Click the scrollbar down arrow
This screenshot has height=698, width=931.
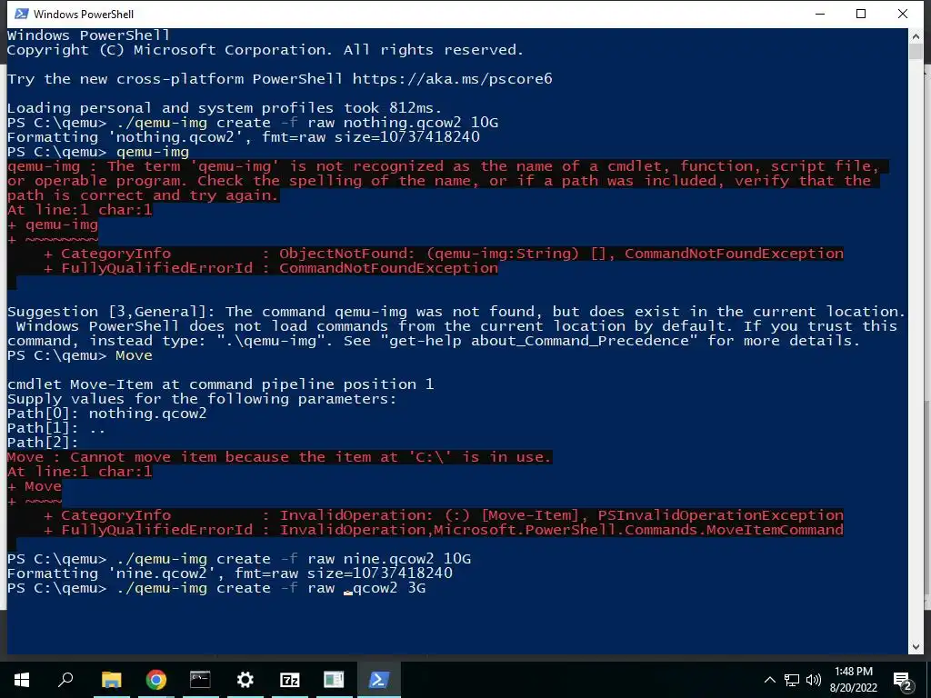point(916,647)
